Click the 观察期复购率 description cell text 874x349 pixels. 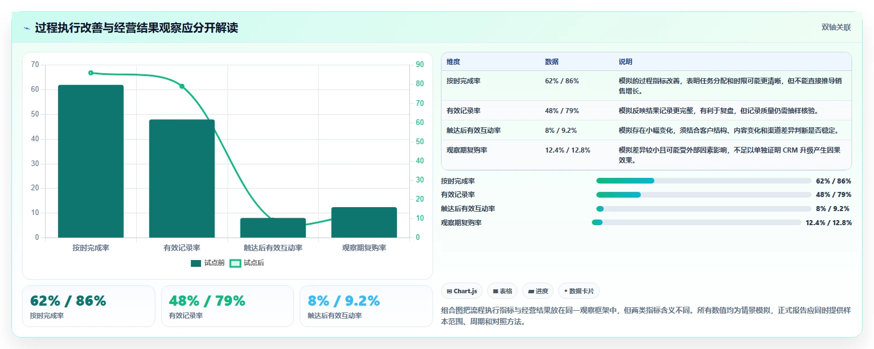pyautogui.click(x=730, y=155)
